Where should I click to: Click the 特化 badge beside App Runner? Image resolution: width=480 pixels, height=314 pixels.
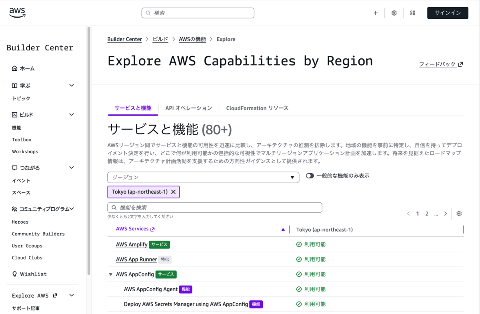click(165, 259)
